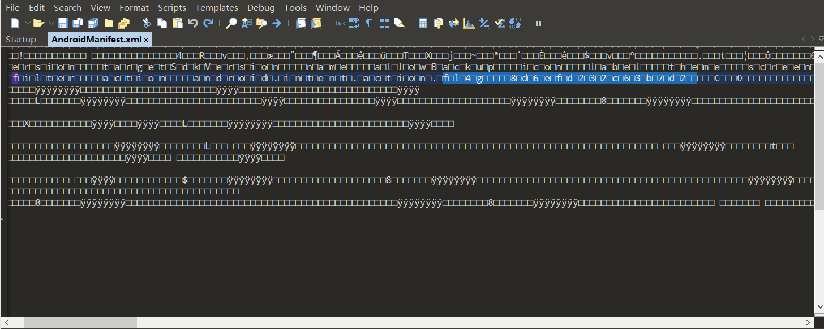Save the current document
The height and width of the screenshot is (329, 824).
tap(62, 23)
